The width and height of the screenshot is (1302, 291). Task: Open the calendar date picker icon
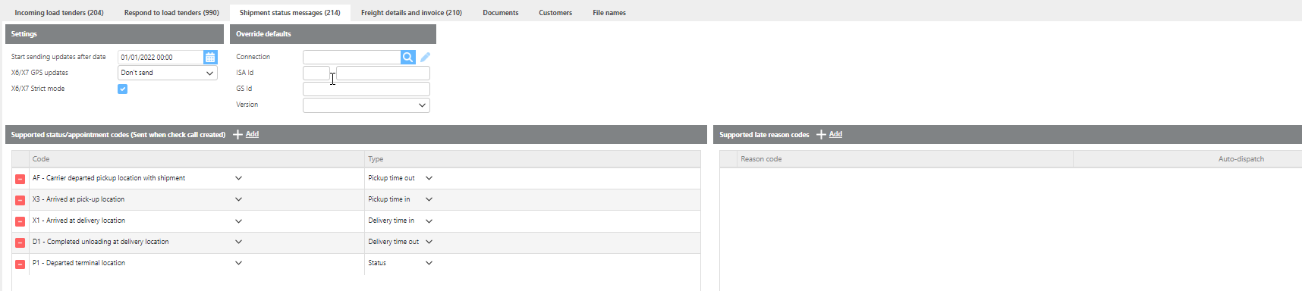click(x=210, y=57)
